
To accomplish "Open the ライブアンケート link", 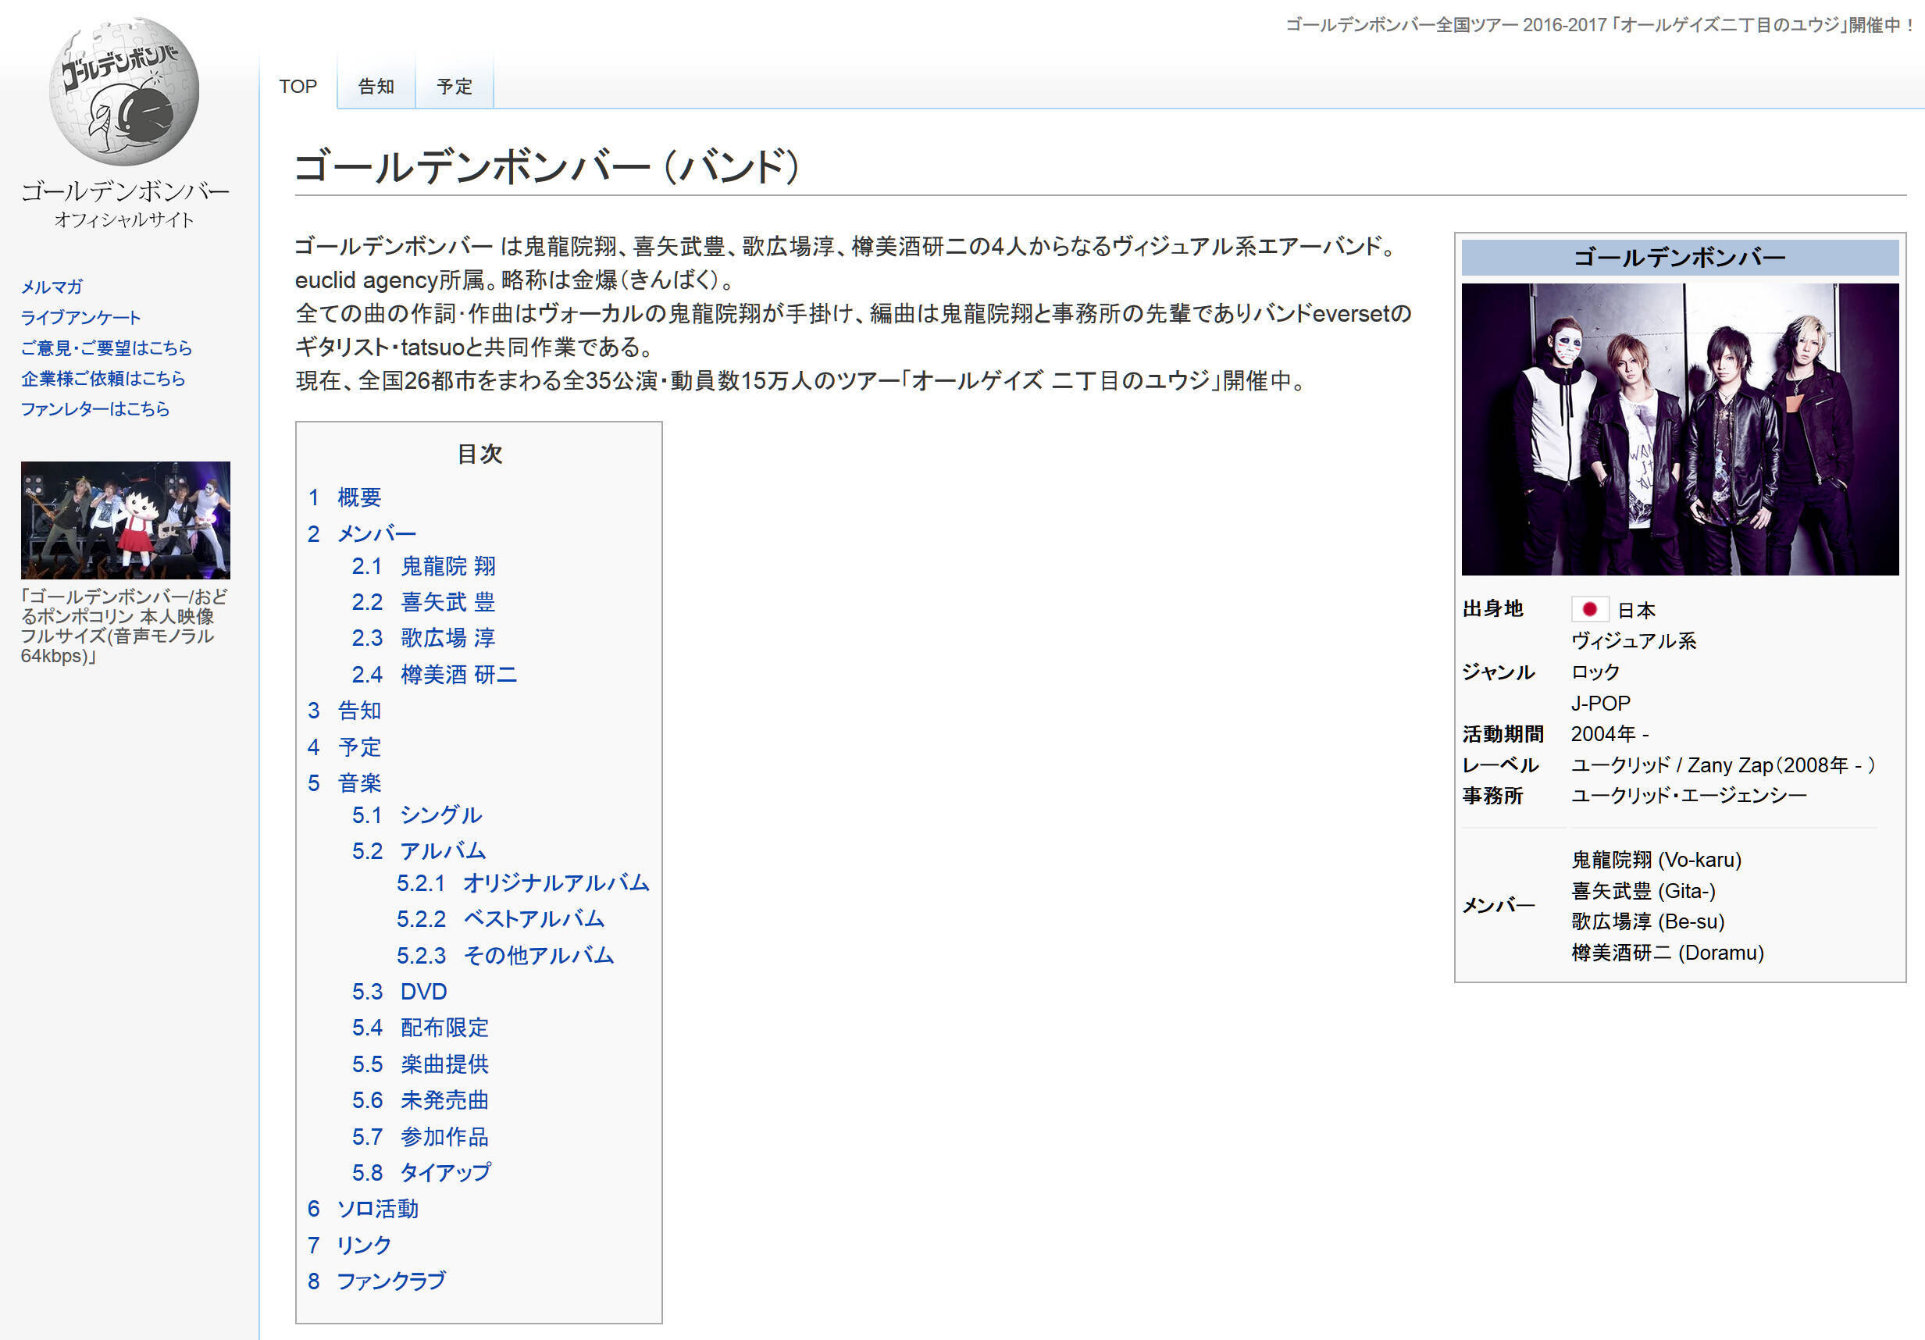I will (x=80, y=318).
